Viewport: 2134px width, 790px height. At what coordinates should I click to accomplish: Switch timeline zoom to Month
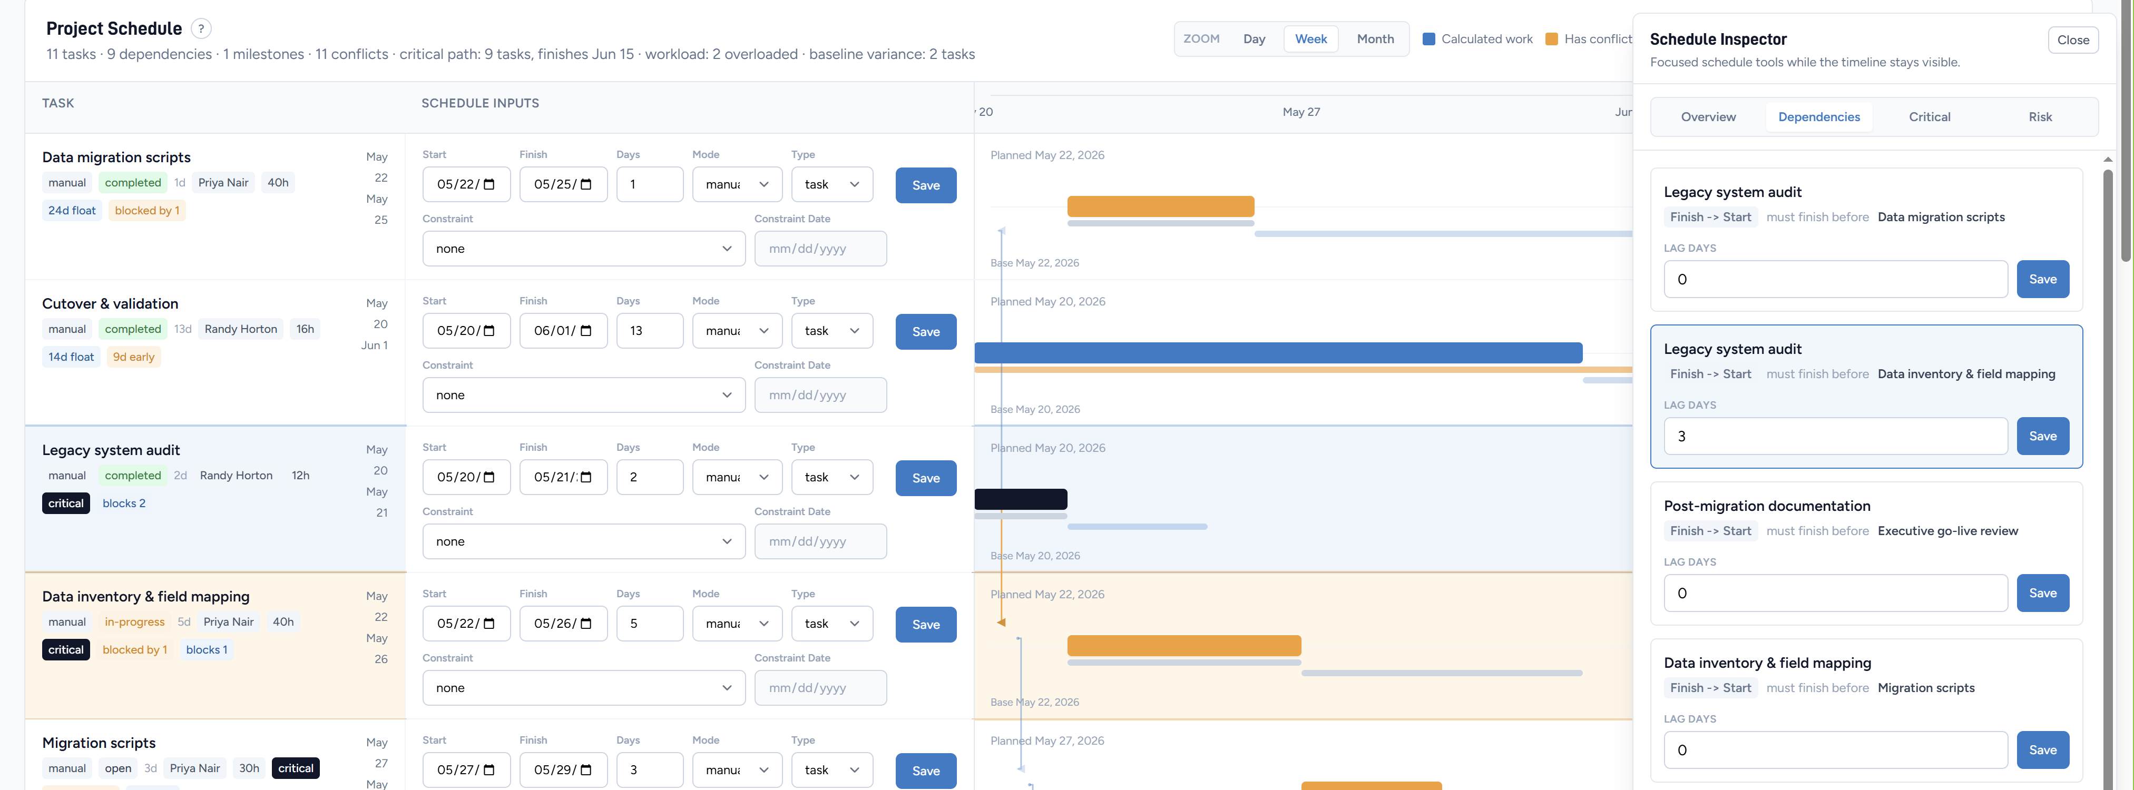1375,39
